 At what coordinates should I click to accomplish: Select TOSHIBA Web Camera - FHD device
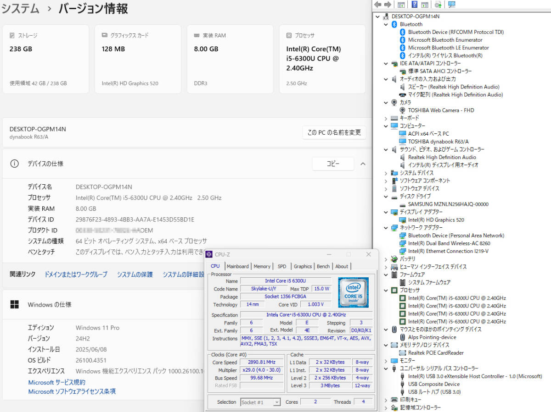tap(441, 110)
